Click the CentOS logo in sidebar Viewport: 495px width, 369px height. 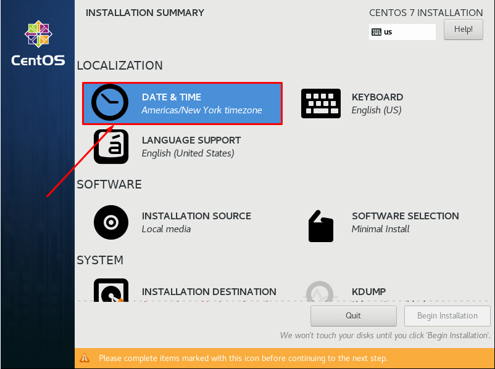click(38, 43)
